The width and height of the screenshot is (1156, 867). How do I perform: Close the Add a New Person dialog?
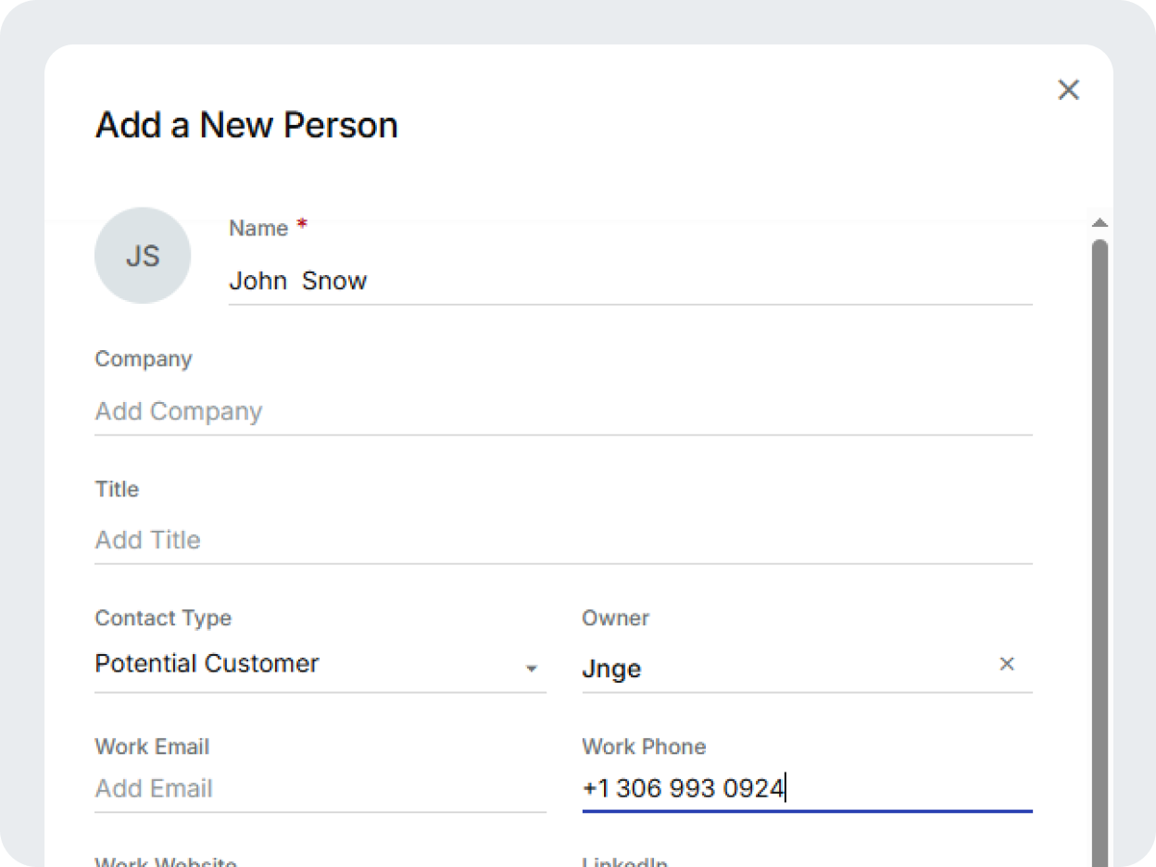coord(1069,90)
